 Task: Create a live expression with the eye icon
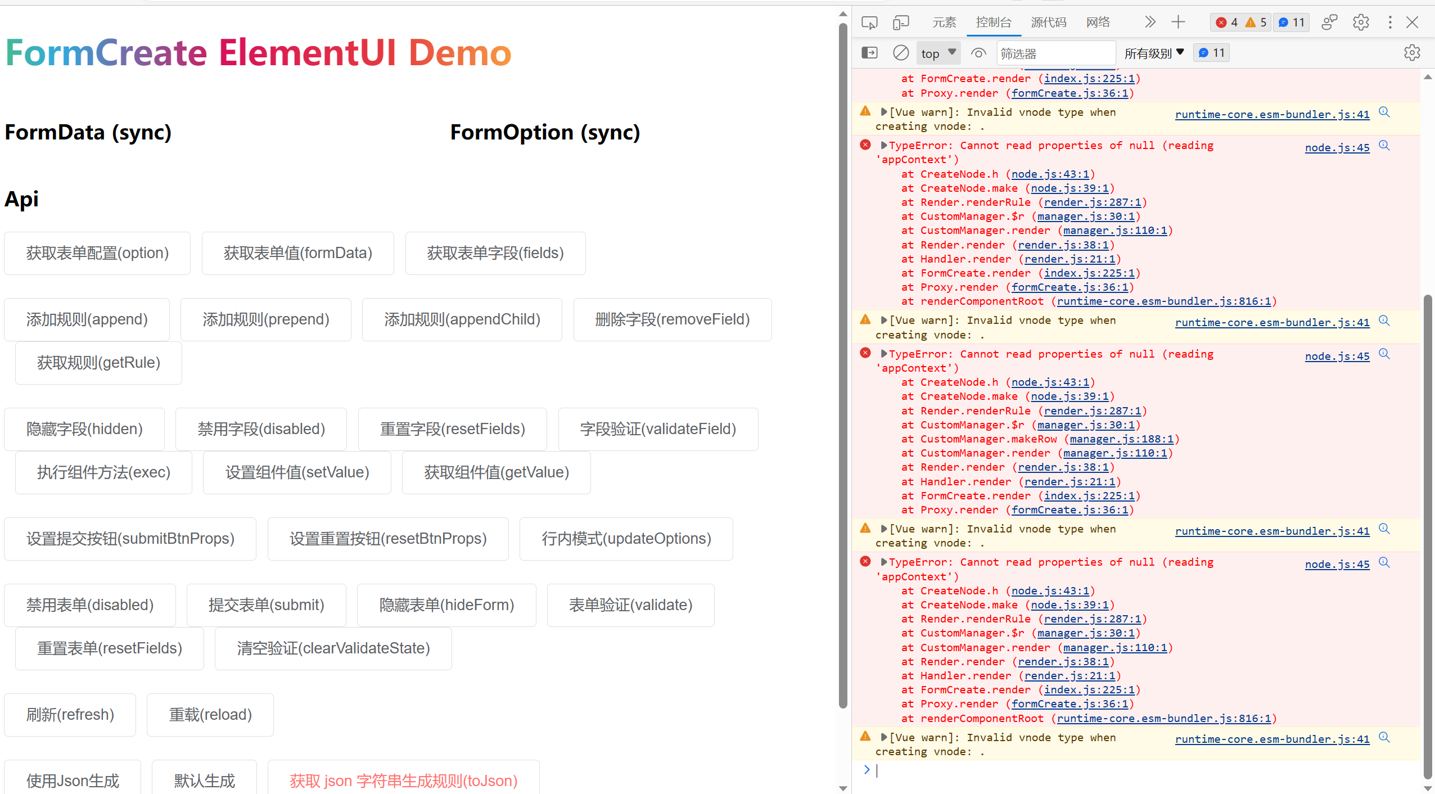coord(978,52)
